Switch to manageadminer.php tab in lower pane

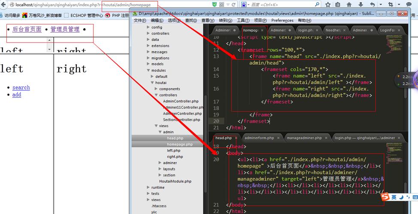(x=304, y=138)
